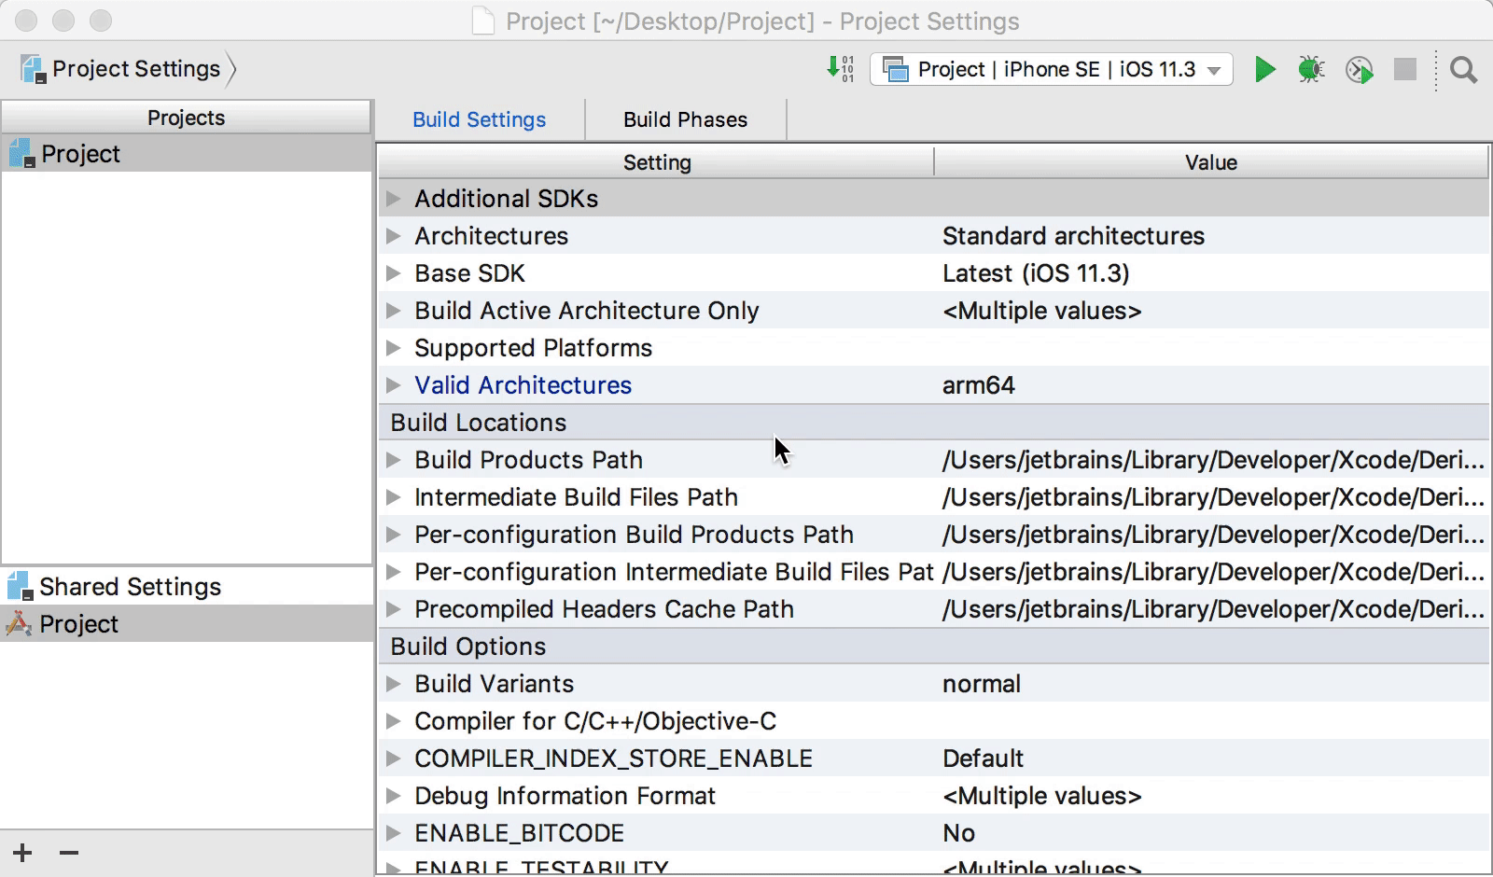Expand the Build Variants setting
The height and width of the screenshot is (877, 1493).
[x=394, y=684]
